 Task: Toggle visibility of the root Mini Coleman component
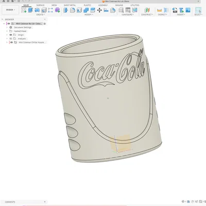(9, 24)
